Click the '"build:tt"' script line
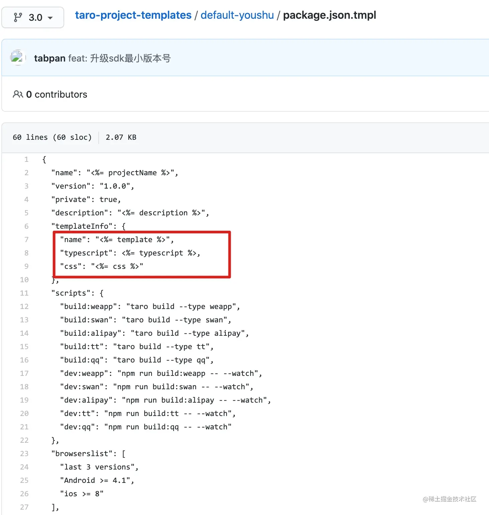The width and height of the screenshot is (489, 515). [x=137, y=347]
